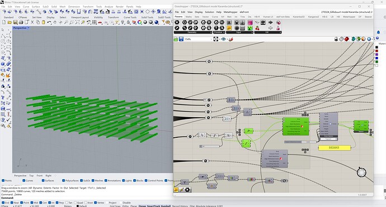Open the Perspective viewport title dropdown
Screen dimensions: 386x207
[x=29, y=28]
